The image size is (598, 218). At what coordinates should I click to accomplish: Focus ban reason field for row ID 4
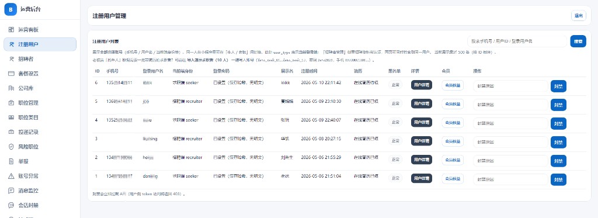click(x=510, y=123)
